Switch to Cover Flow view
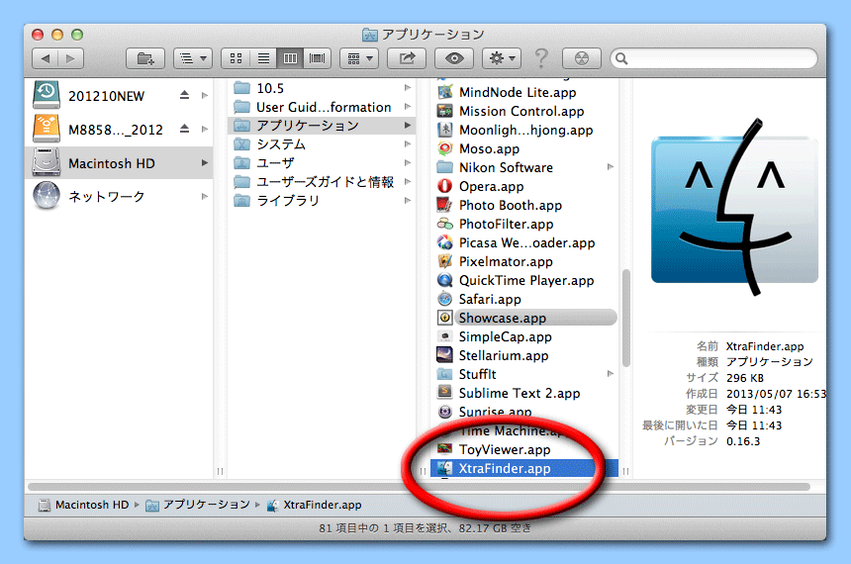This screenshot has height=564, width=851. [318, 58]
